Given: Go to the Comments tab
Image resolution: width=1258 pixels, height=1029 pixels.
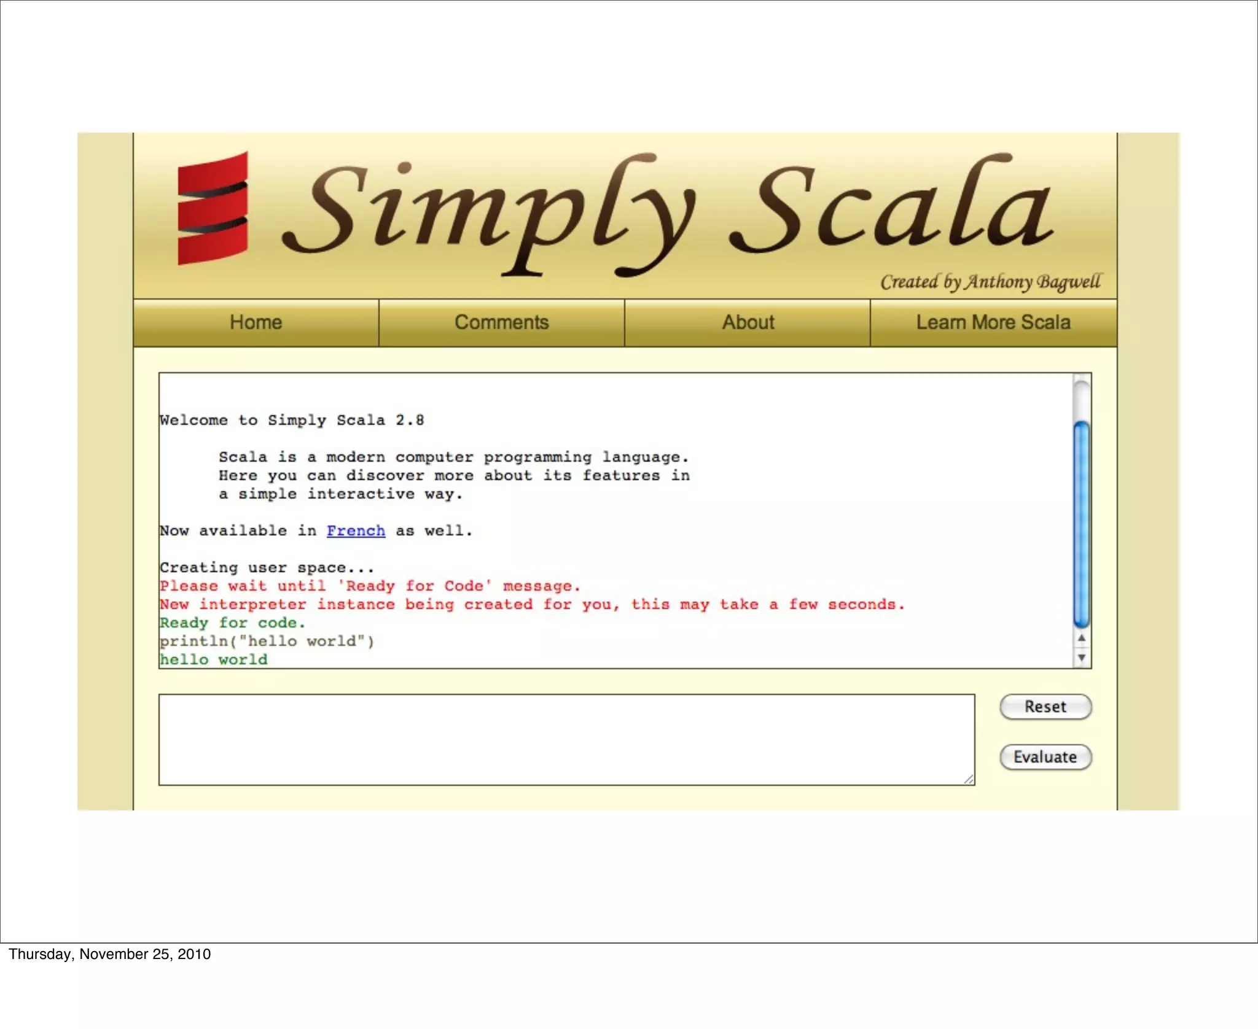Looking at the screenshot, I should pyautogui.click(x=501, y=323).
